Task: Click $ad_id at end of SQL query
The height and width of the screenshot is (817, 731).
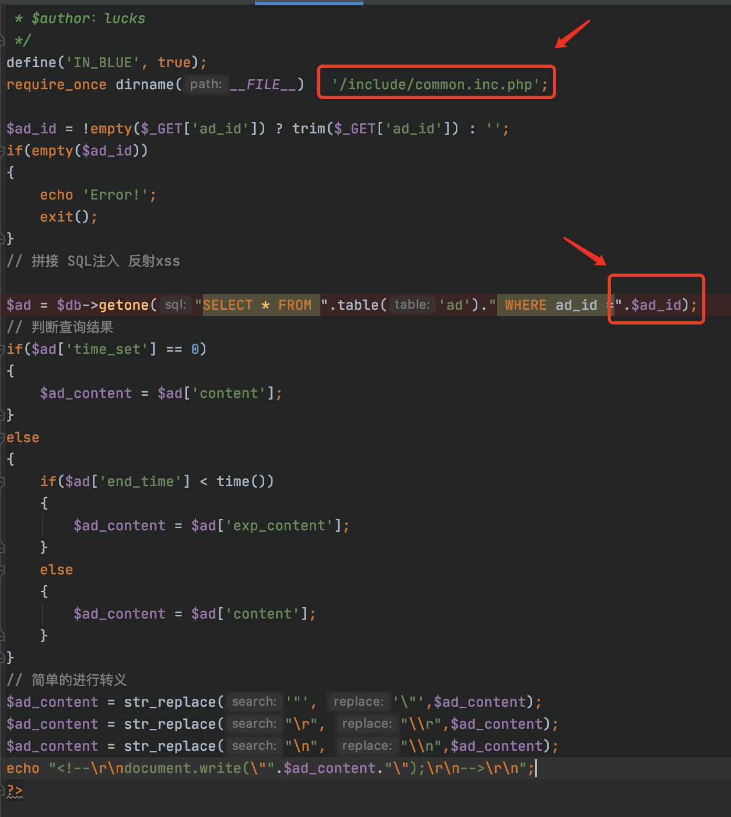Action: tap(656, 305)
